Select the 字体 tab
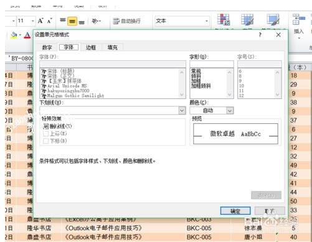Viewport: 312px width, 242px height. click(x=69, y=47)
